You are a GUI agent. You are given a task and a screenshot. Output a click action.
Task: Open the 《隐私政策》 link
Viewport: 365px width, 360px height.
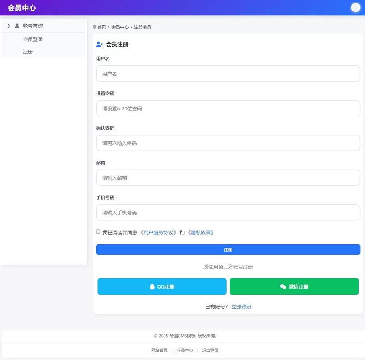click(x=201, y=233)
